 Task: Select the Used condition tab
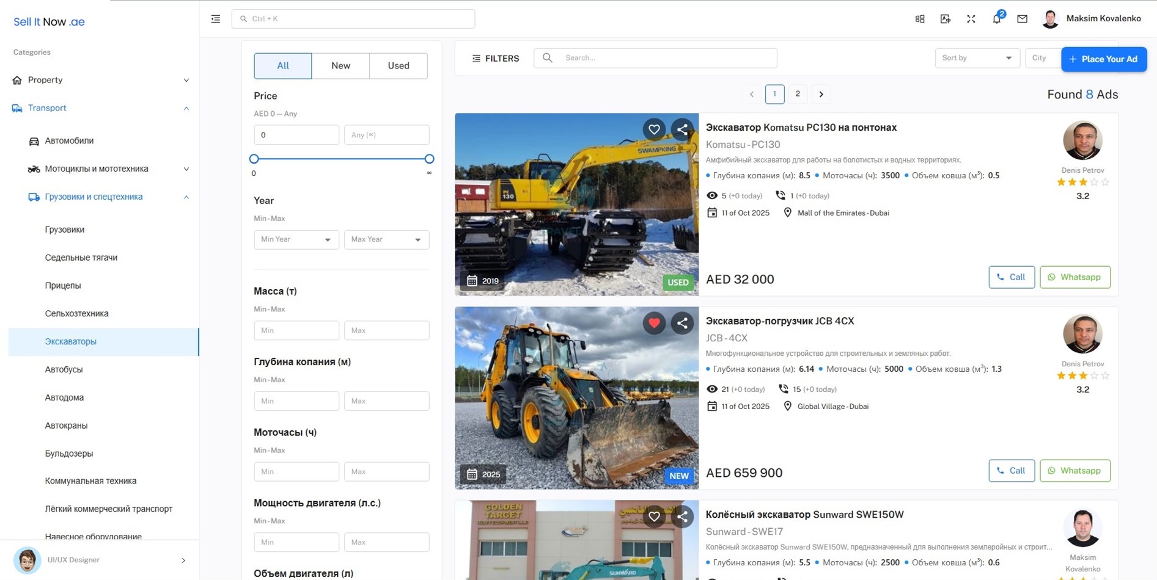(x=398, y=66)
